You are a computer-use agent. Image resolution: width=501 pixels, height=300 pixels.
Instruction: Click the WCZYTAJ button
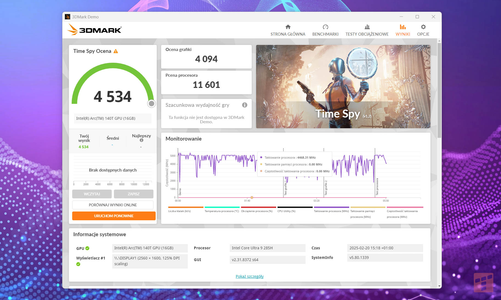[x=92, y=194]
